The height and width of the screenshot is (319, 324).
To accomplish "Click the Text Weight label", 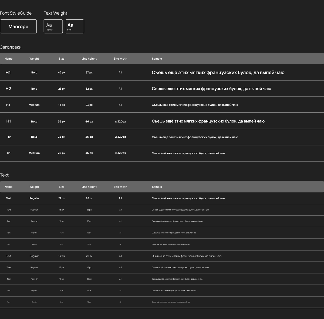I will coord(55,13).
